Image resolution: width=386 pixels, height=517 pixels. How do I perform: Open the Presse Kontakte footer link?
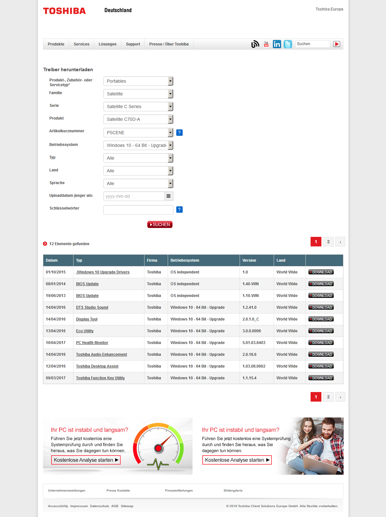point(118,491)
